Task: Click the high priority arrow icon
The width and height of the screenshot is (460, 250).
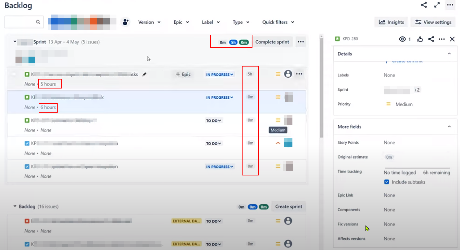Action: coord(278,143)
